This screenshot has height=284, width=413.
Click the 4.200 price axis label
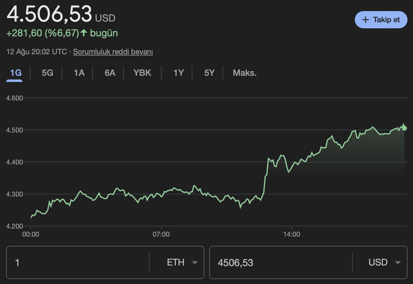coord(15,226)
